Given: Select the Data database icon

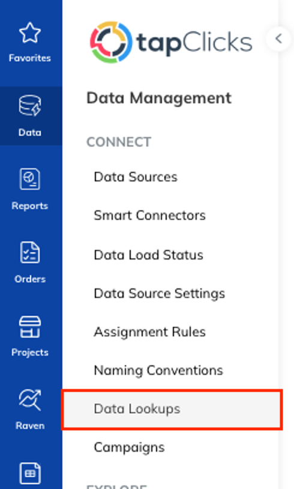Looking at the screenshot, I should click(x=30, y=105).
